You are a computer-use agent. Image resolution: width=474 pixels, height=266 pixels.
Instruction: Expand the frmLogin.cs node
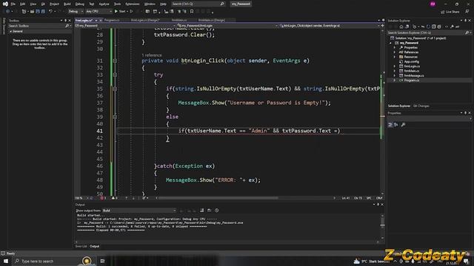tap(395, 66)
